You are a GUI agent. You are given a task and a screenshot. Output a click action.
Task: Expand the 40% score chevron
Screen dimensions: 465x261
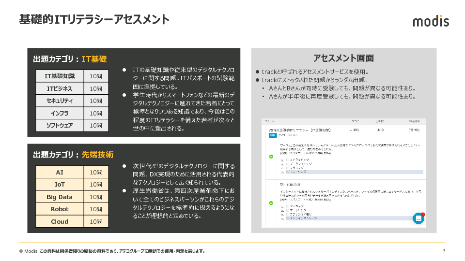click(352, 130)
